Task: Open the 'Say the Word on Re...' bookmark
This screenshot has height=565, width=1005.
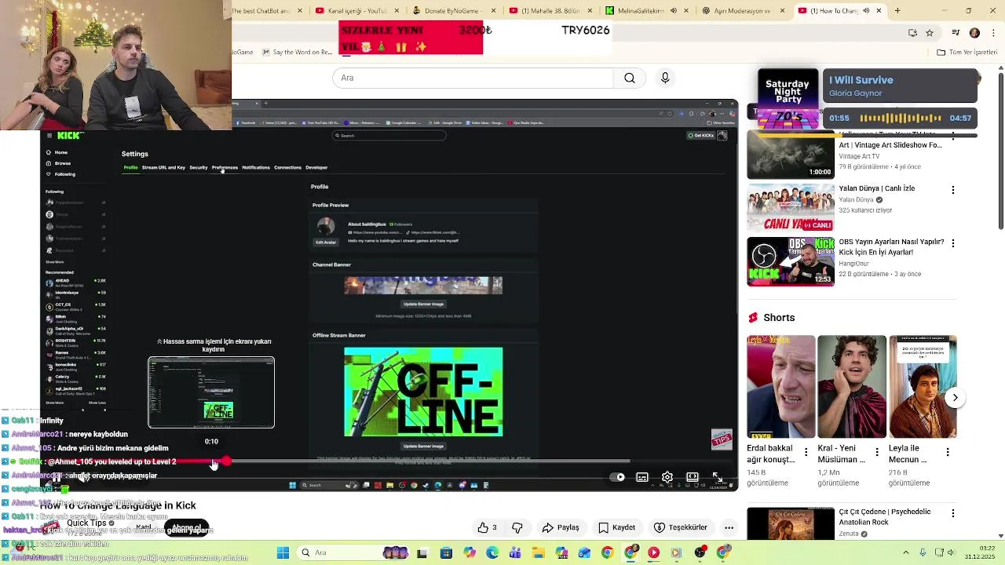Action: click(296, 53)
